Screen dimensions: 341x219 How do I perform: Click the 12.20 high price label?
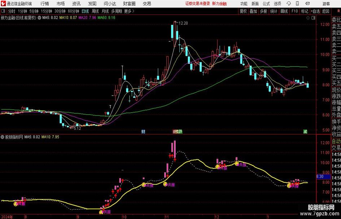pos(183,23)
